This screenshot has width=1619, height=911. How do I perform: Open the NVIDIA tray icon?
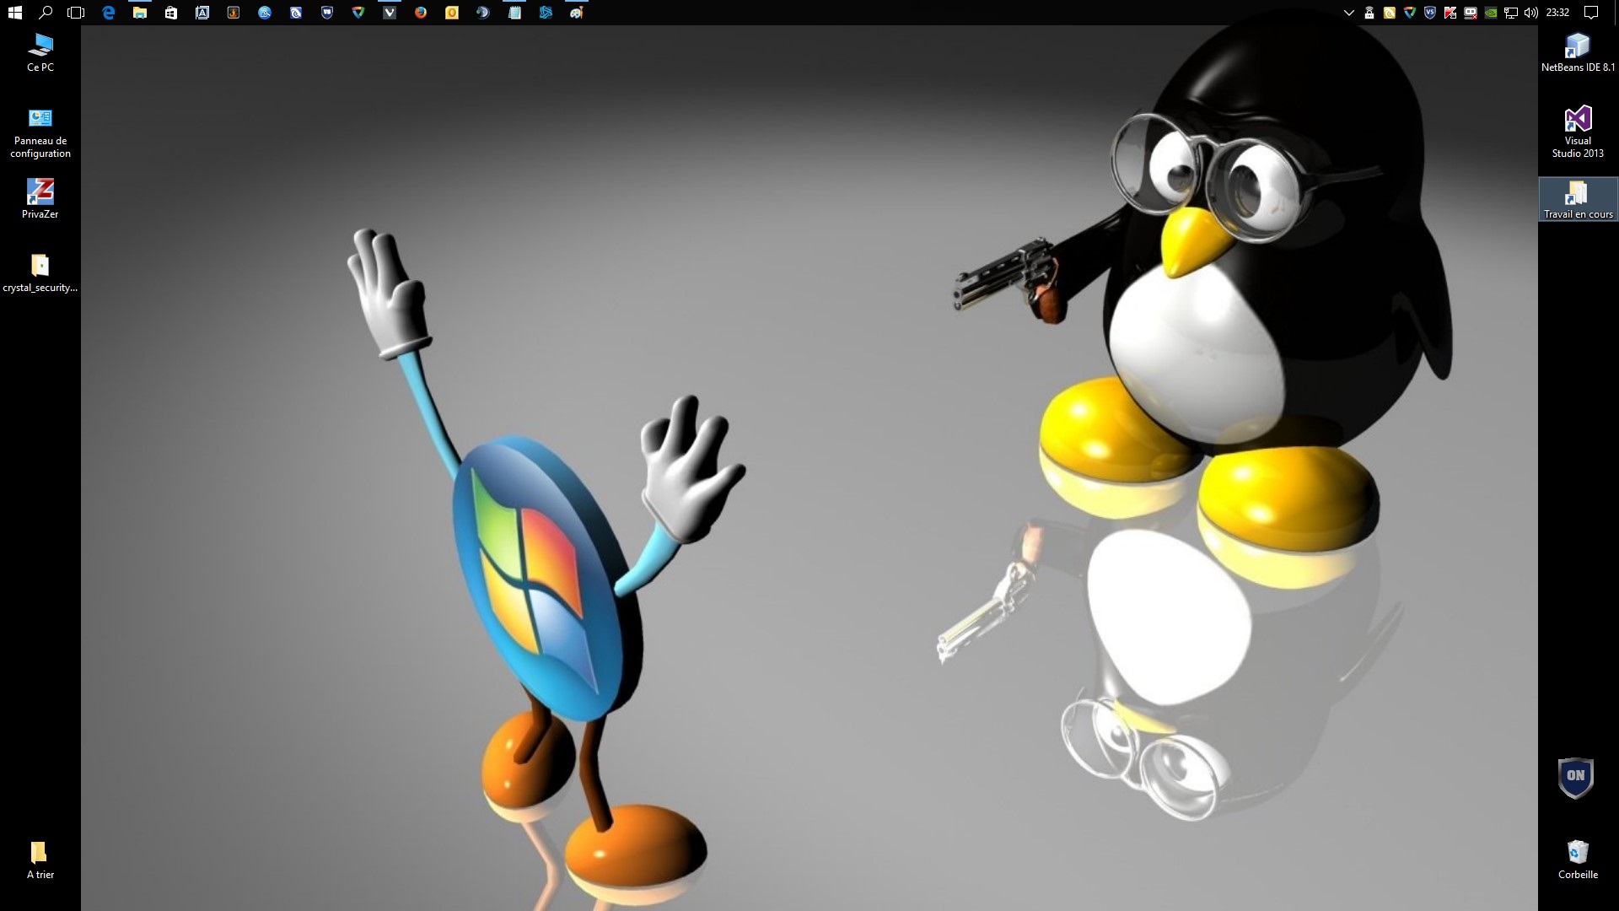coord(1491,13)
